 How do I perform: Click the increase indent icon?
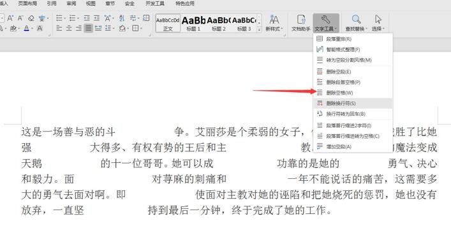(x=97, y=19)
